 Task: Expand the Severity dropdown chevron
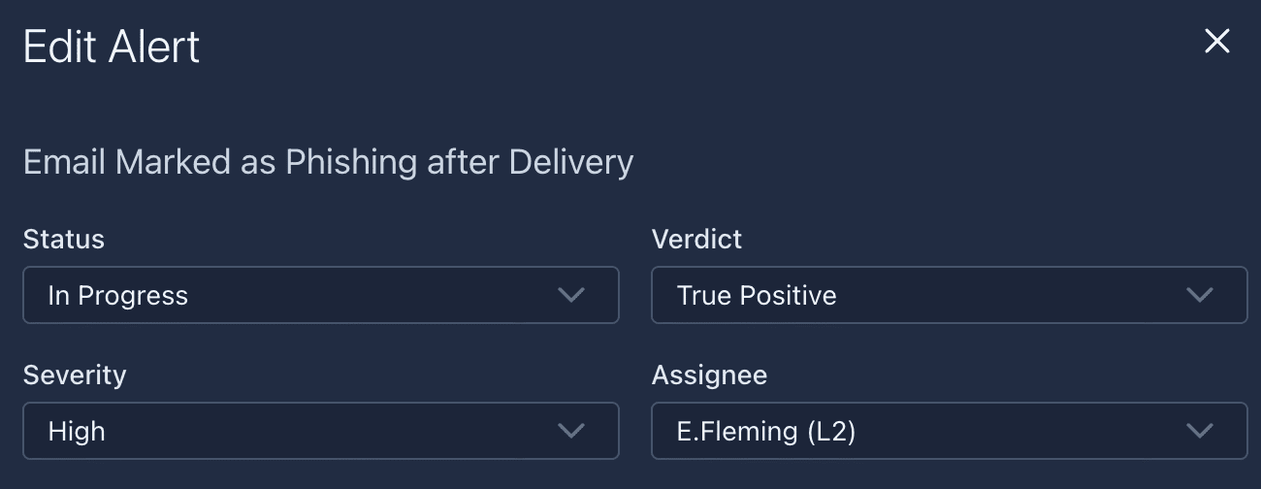coord(571,431)
